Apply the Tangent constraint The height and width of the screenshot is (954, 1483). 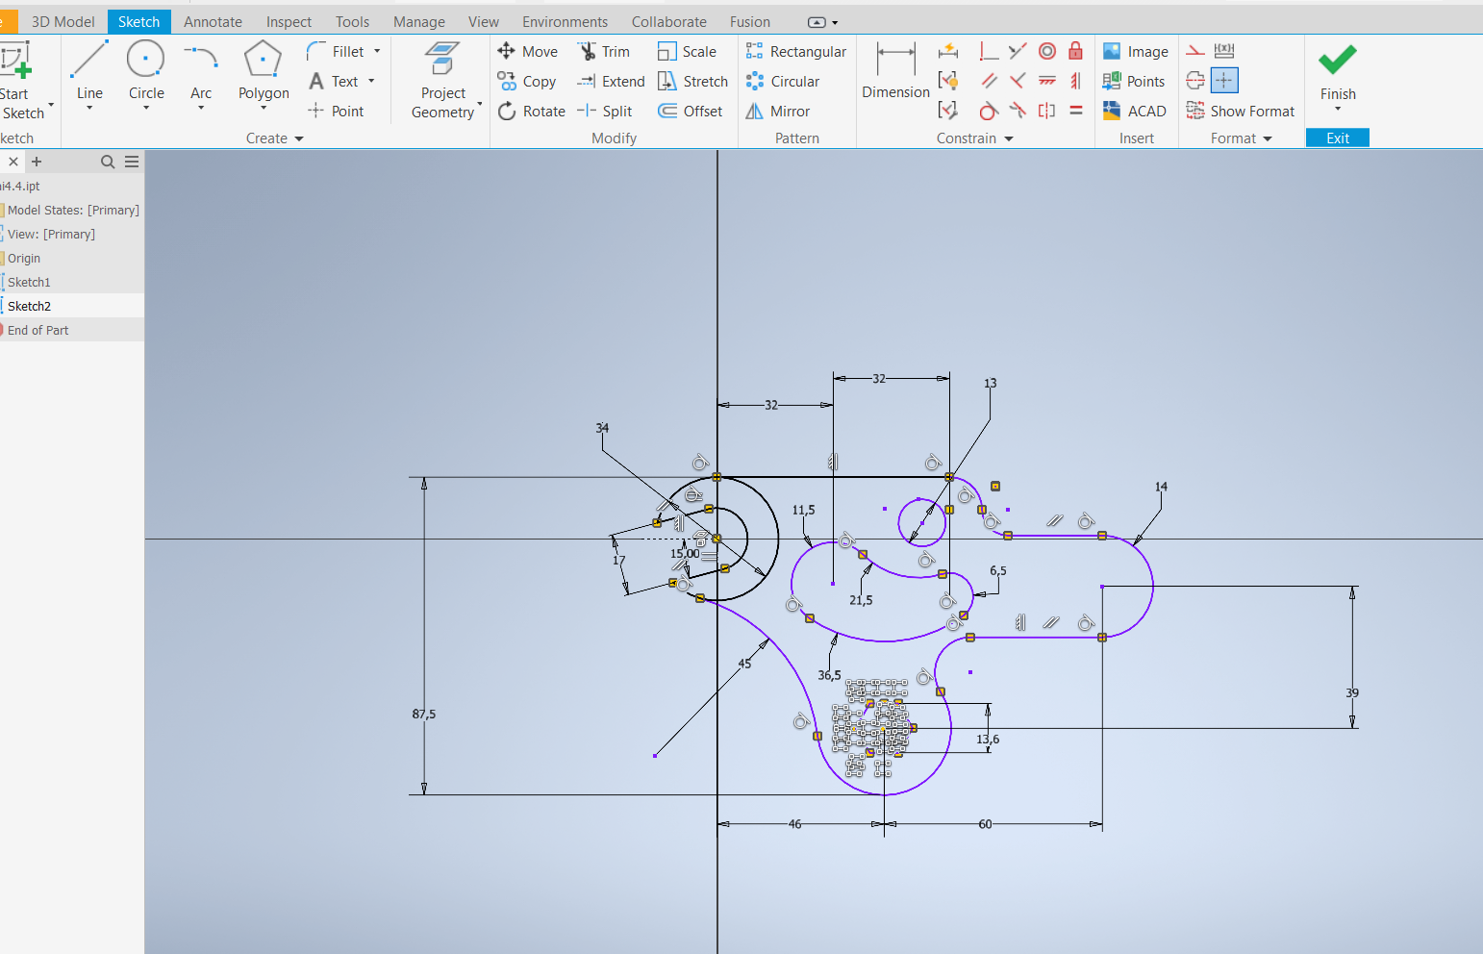[x=989, y=111]
